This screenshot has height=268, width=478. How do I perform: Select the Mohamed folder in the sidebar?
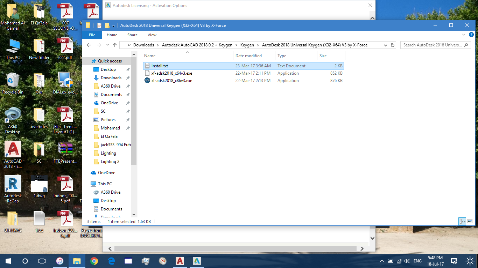(x=110, y=128)
